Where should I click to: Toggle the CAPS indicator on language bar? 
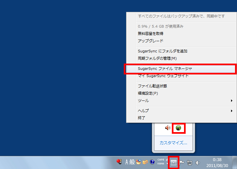tap(161, 160)
